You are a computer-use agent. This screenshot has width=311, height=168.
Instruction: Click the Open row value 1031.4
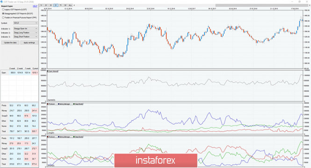pos(28,73)
